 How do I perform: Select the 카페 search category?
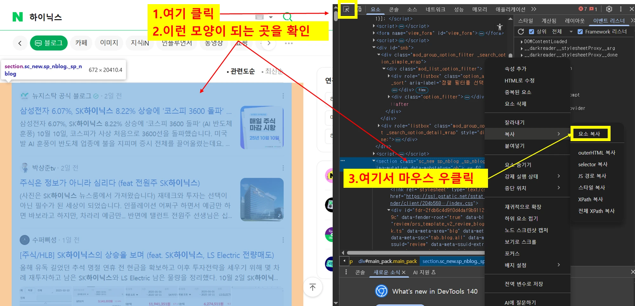(x=81, y=43)
